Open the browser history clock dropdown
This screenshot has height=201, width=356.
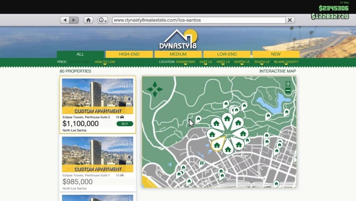(103, 20)
